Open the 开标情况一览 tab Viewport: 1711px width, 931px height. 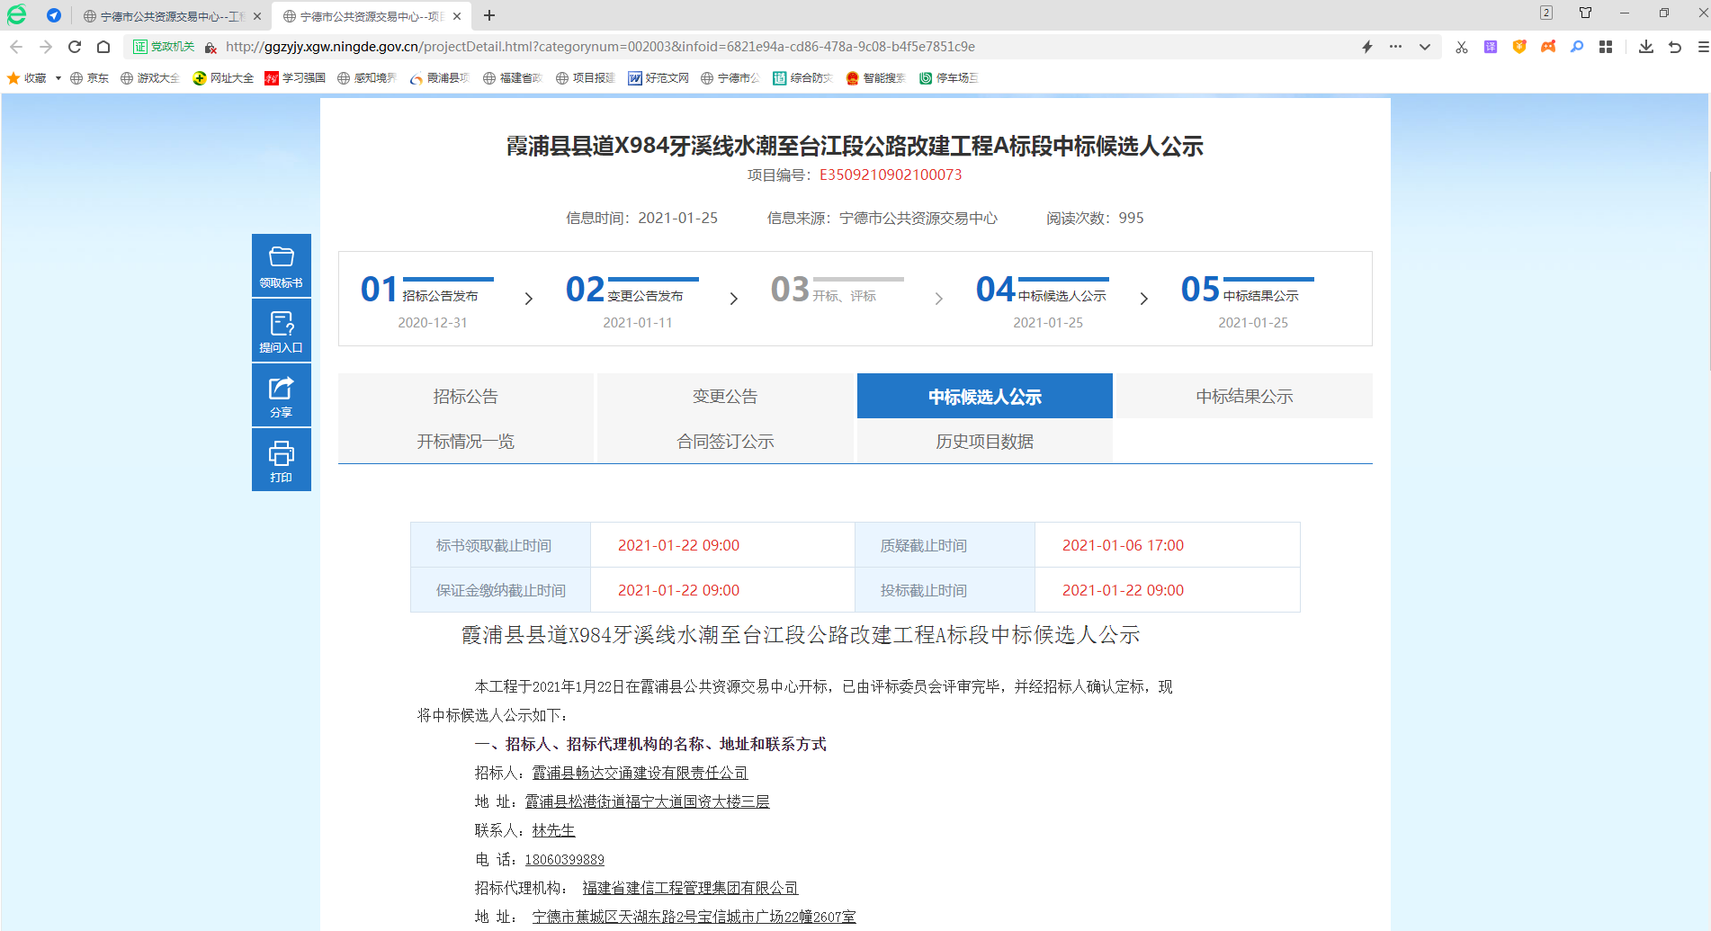[465, 442]
